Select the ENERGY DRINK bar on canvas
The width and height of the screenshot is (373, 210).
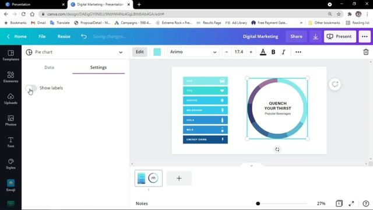(205, 139)
